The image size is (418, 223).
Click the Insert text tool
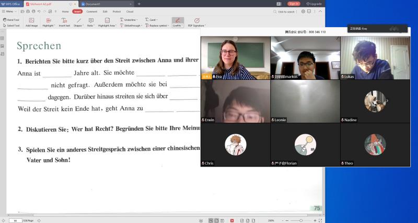pos(64,22)
